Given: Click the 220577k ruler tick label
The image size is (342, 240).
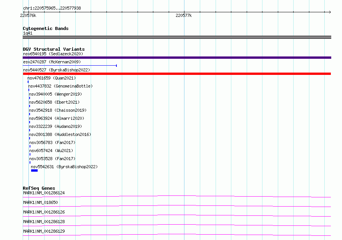Looking at the screenshot, I should pos(184,15).
